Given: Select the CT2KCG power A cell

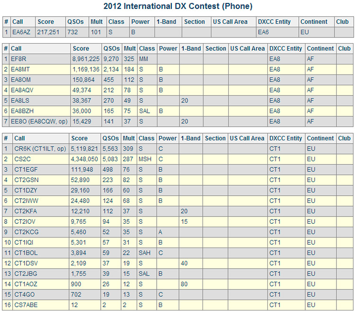Looking at the screenshot, I should click(x=168, y=232).
